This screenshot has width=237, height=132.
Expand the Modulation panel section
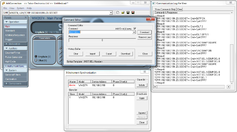(x=7, y=44)
